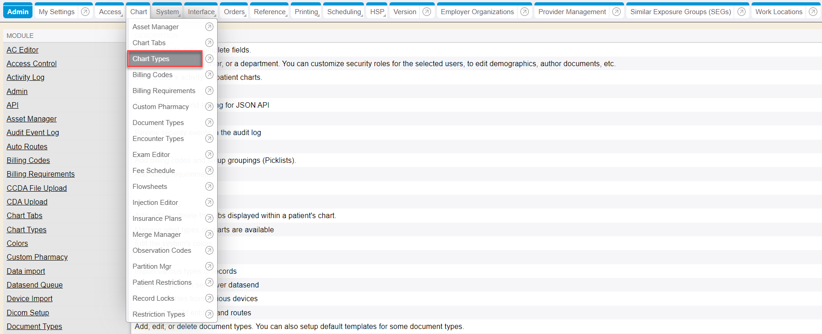Click pop-out icon beside Exam Editor
Image resolution: width=822 pixels, height=334 pixels.
coord(209,155)
